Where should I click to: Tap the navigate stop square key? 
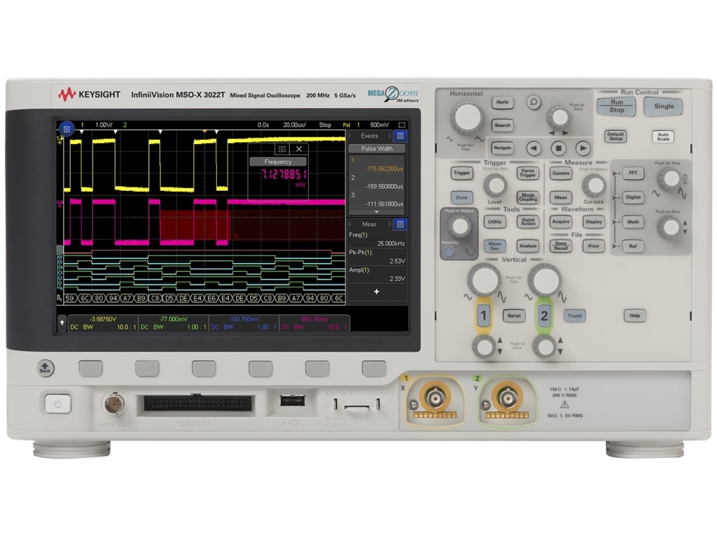(x=558, y=148)
